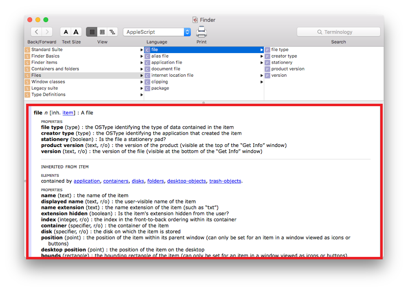This screenshot has width=408, height=292.
Task: Switch to the hierarchy tree view mode
Action: point(113,32)
